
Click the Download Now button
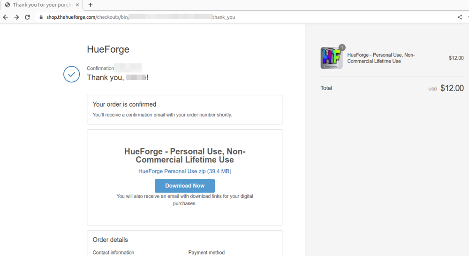point(184,186)
